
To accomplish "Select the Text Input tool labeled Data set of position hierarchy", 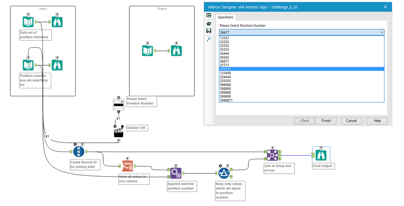I will click(x=28, y=22).
